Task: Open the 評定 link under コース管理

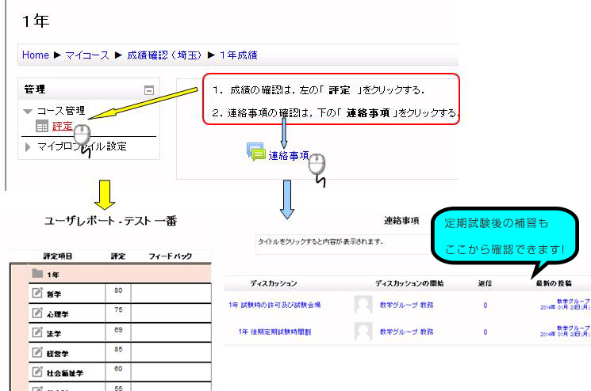Action: (63, 126)
